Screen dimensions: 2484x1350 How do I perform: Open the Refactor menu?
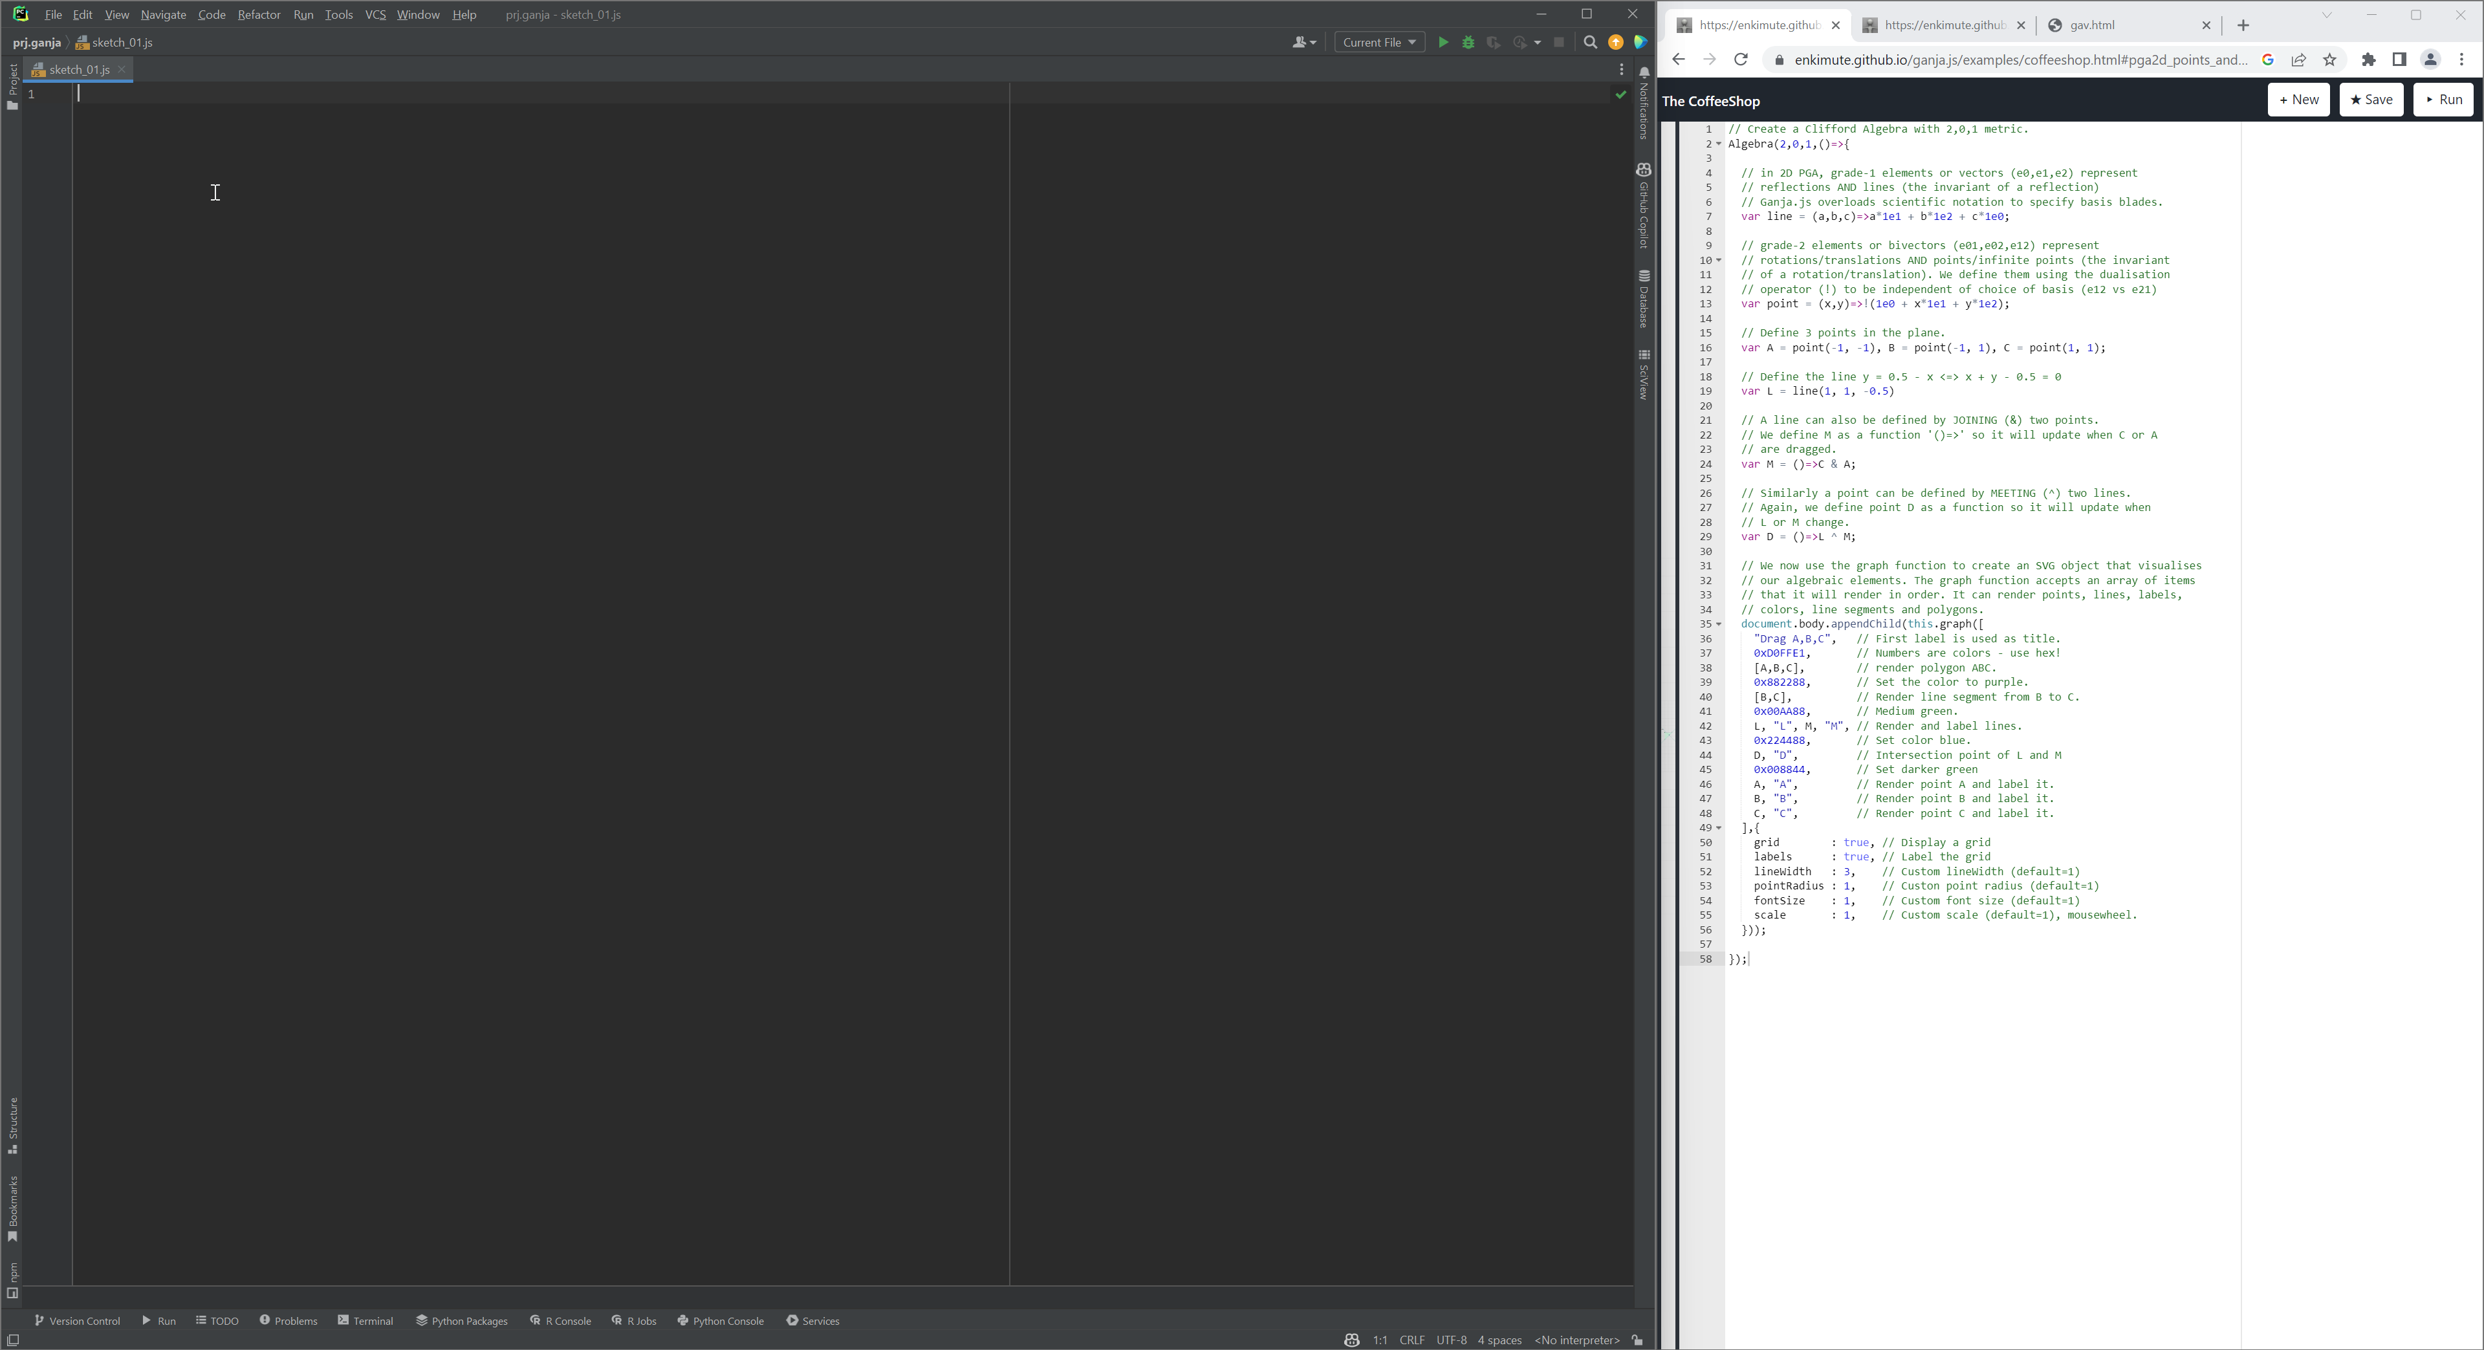259,14
